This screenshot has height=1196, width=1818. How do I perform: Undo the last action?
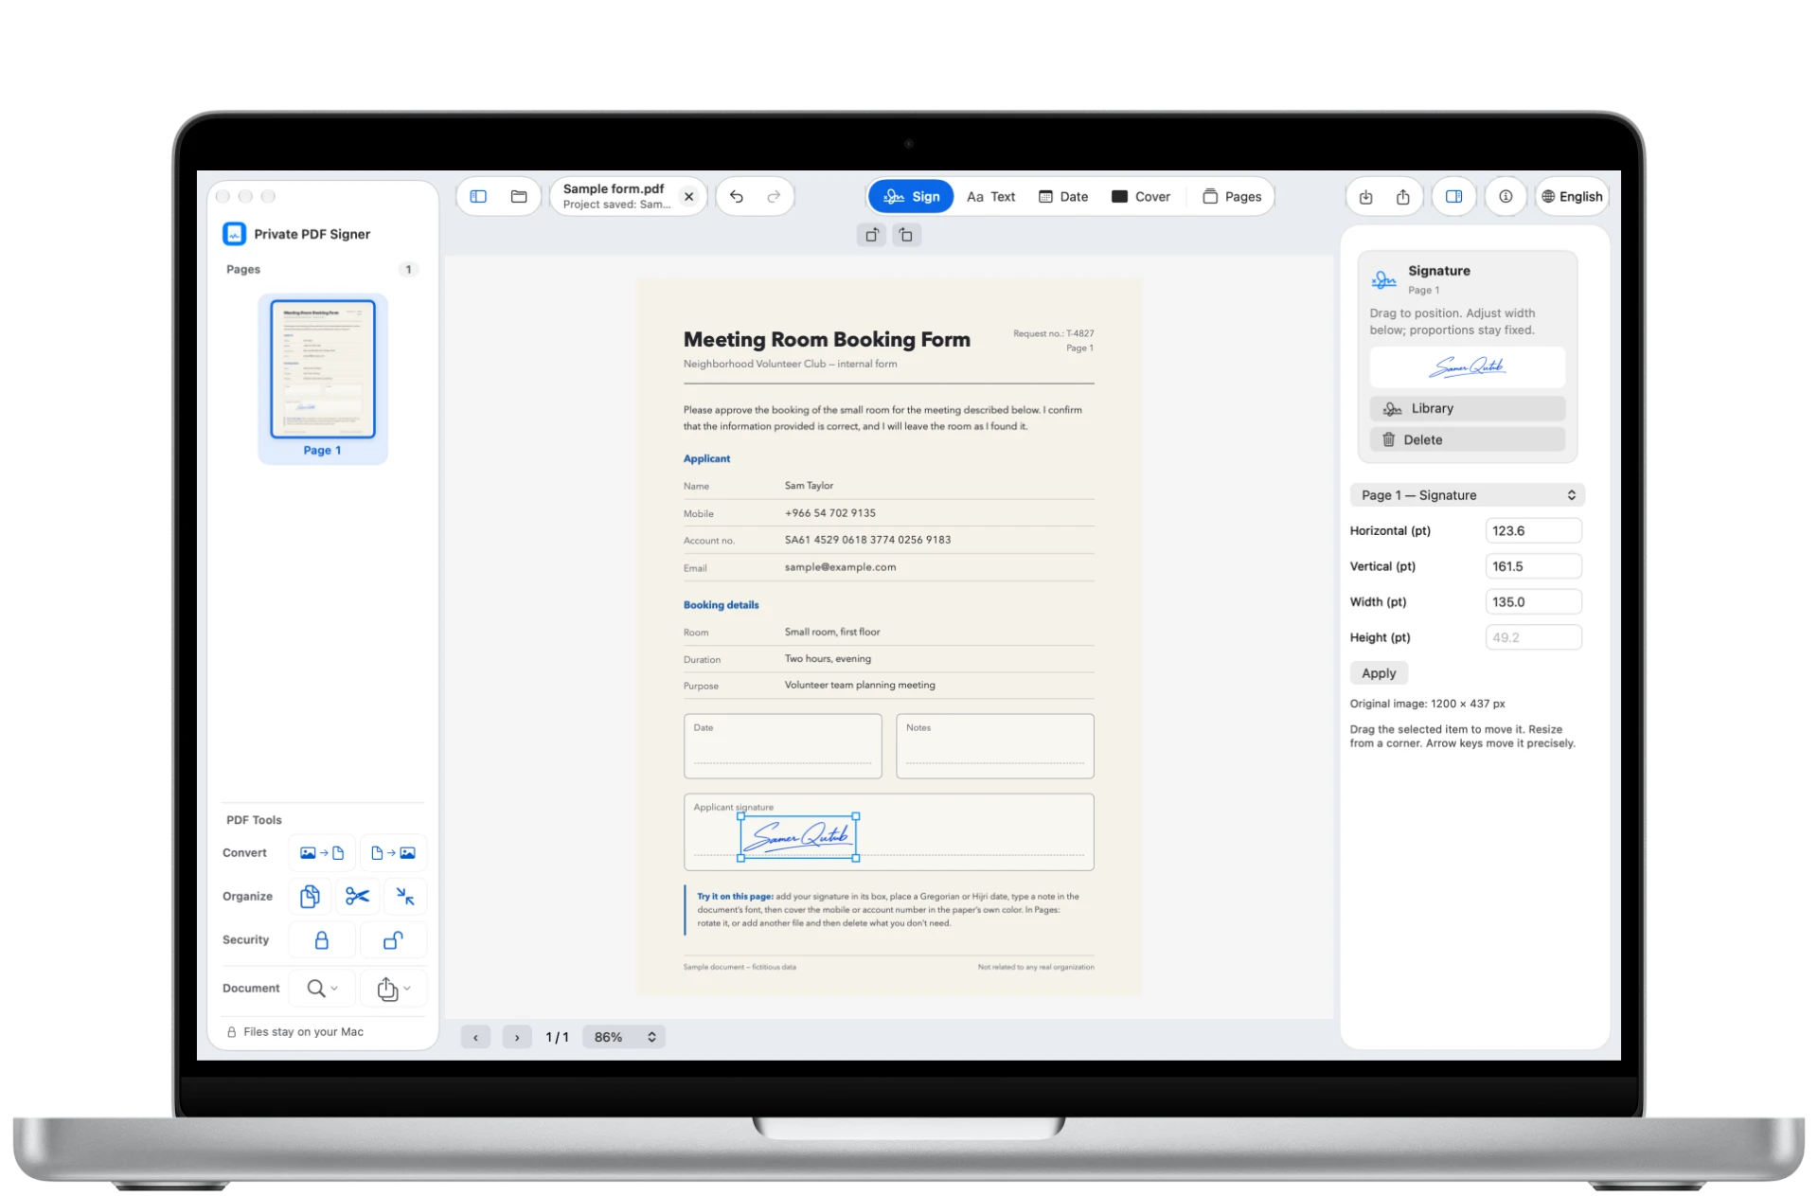coord(737,197)
